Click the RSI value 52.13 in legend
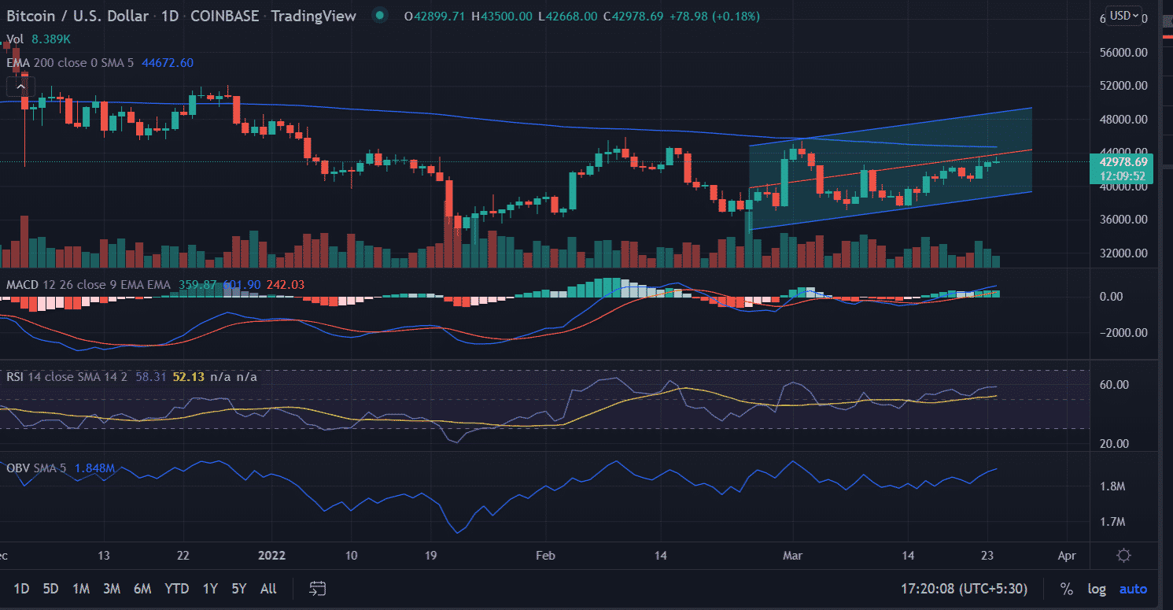This screenshot has width=1173, height=610. (x=189, y=377)
